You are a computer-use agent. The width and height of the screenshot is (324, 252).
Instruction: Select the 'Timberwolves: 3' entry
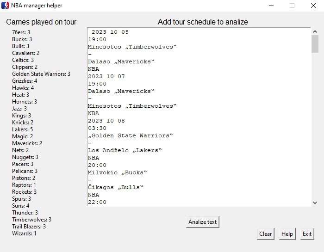31,220
